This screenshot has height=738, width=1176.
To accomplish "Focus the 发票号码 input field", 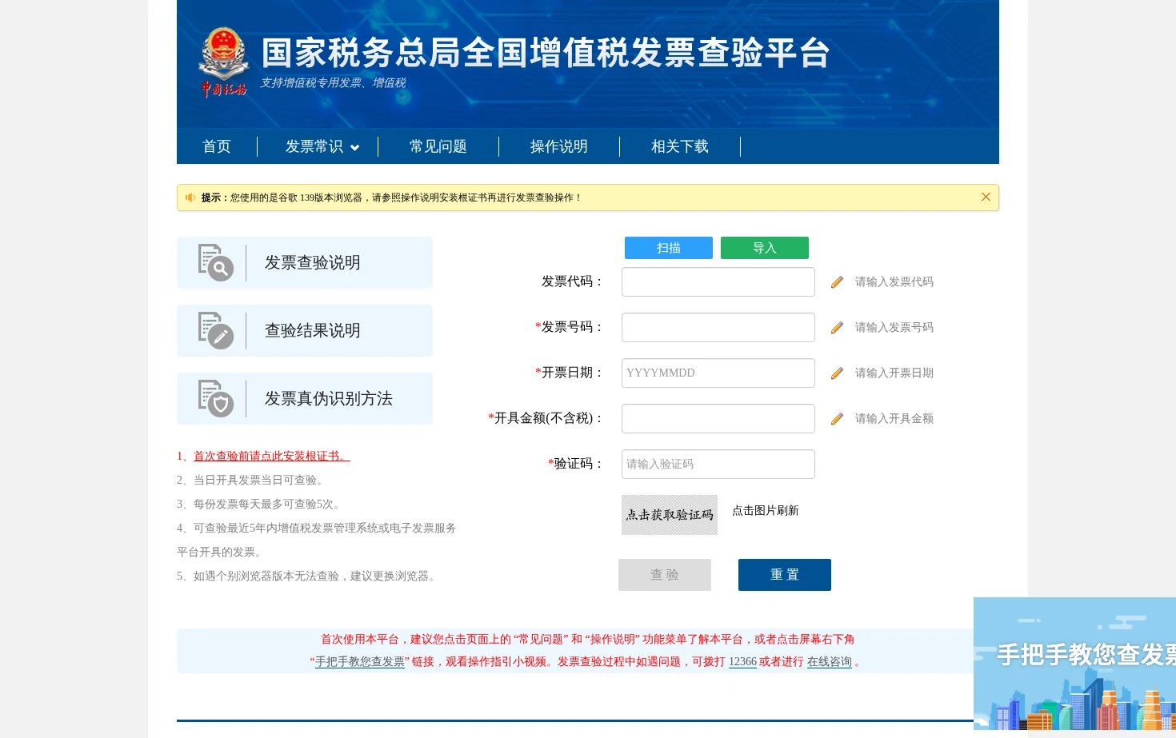I will [x=718, y=328].
